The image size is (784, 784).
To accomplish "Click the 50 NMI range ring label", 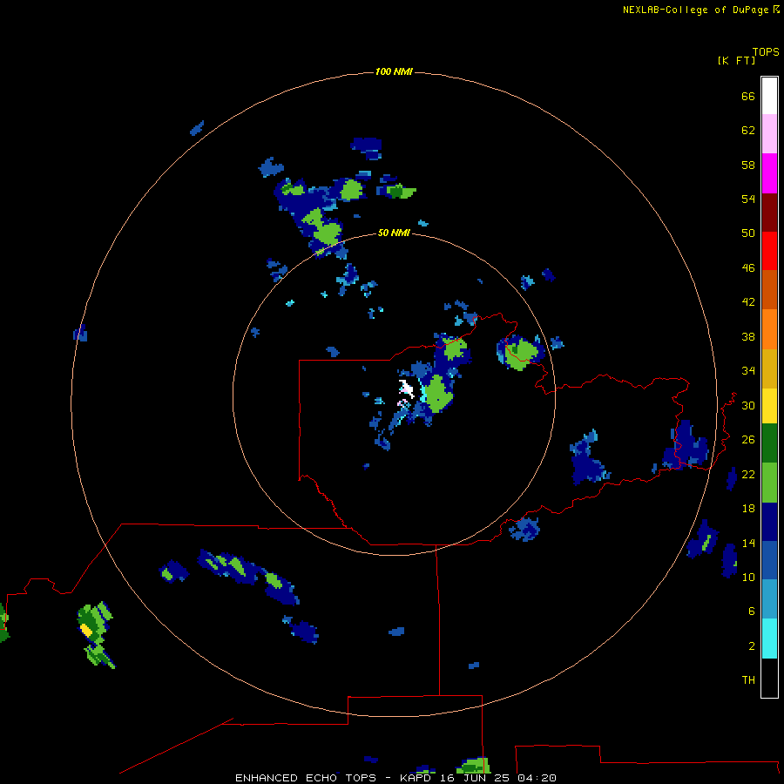I will (x=394, y=233).
